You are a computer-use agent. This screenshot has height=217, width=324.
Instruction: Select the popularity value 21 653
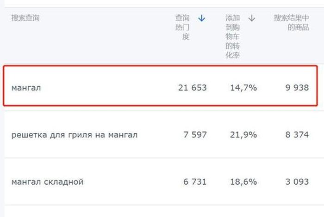(192, 88)
